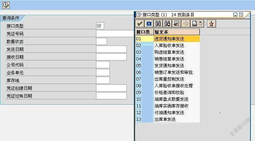Select row 05 发货通知单发送
This screenshot has width=255, height=141.
168,66
